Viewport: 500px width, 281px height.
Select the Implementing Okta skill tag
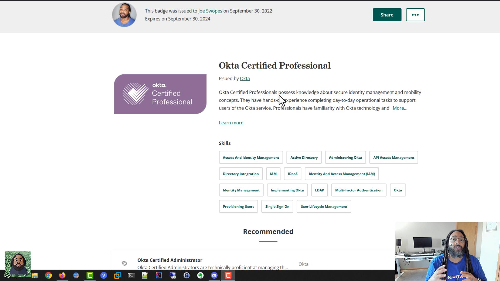pyautogui.click(x=287, y=190)
